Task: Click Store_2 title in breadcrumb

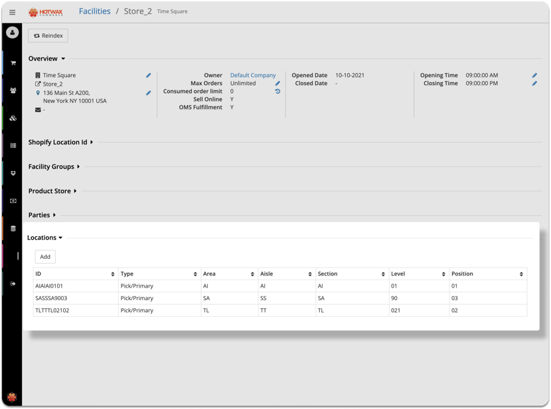Action: tap(138, 11)
